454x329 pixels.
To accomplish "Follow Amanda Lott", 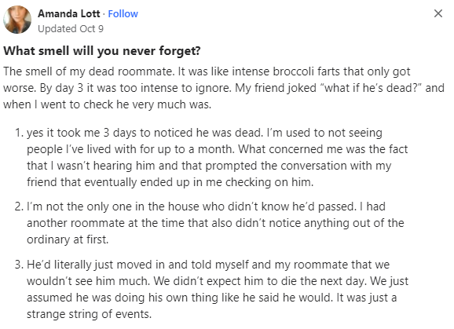I will click(x=123, y=13).
